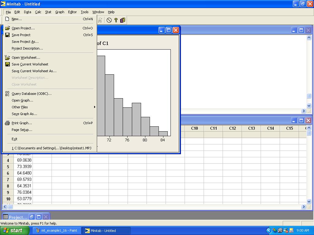Open recent file mtest1.MPJ
This screenshot has width=314, height=235.
click(51, 148)
